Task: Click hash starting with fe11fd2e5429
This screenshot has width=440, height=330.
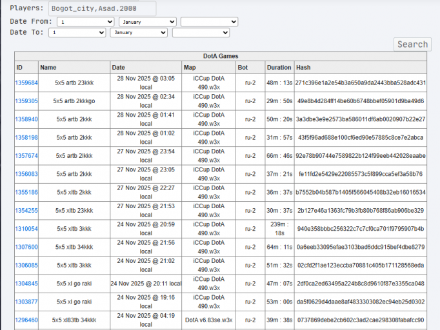Action: [361, 174]
